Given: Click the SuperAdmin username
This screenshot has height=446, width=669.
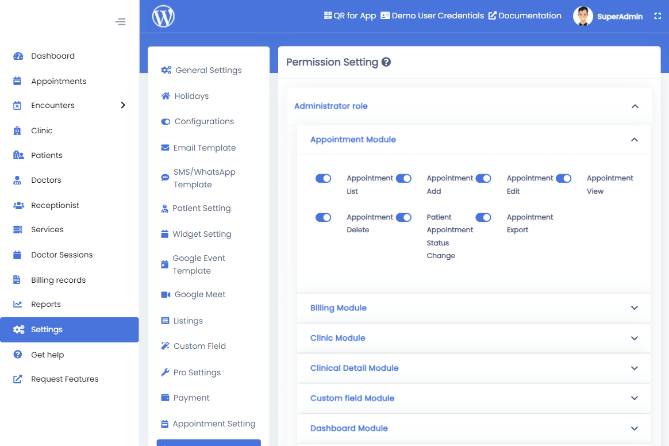Looking at the screenshot, I should click(620, 17).
